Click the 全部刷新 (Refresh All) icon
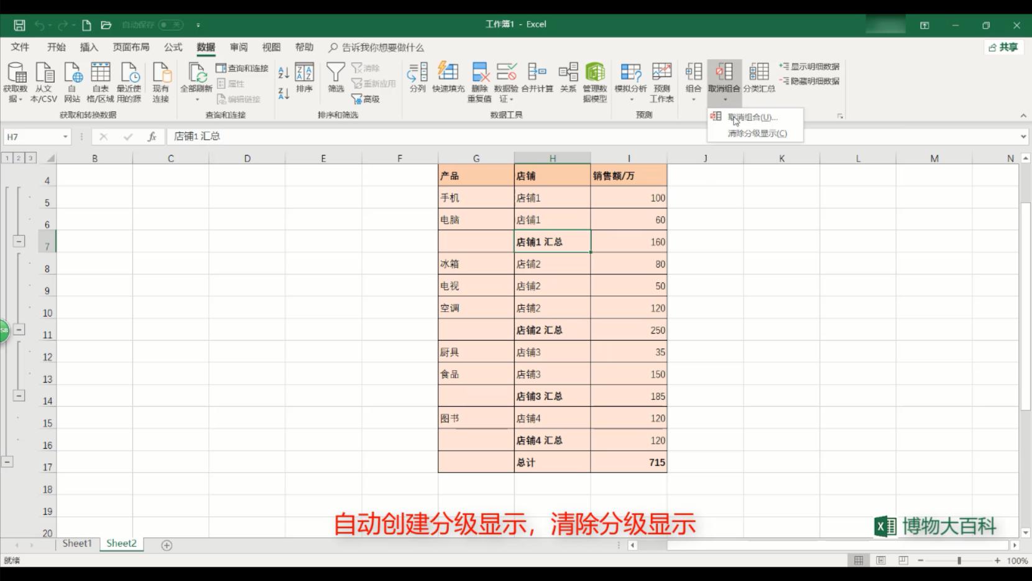 pos(196,78)
